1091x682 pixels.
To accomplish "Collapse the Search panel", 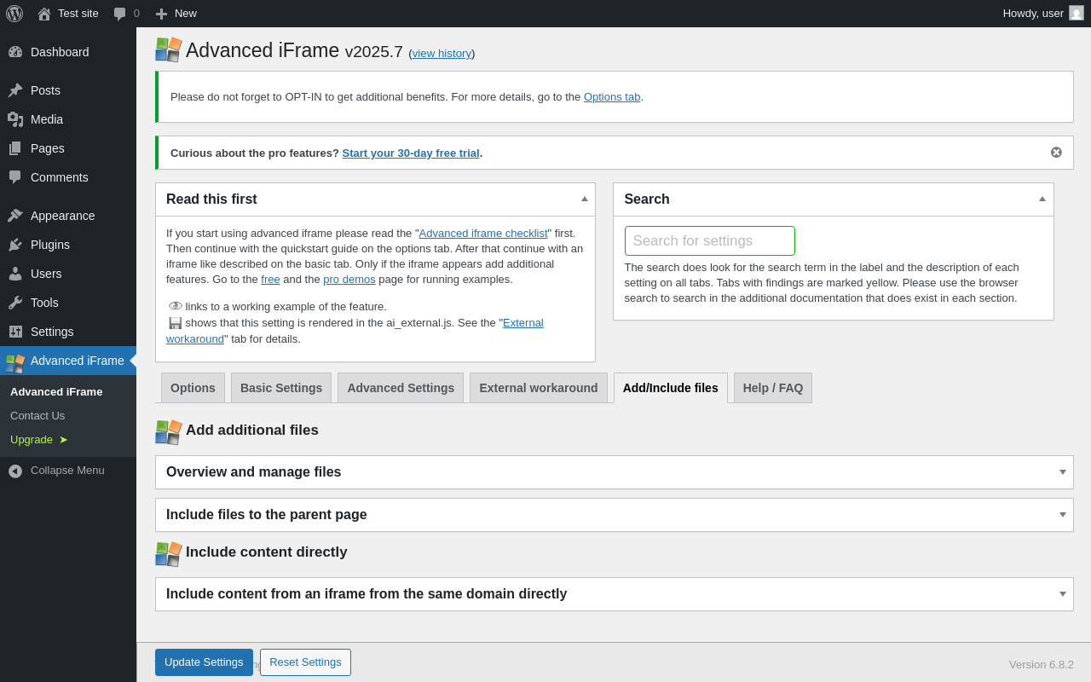I will tap(1042, 199).
